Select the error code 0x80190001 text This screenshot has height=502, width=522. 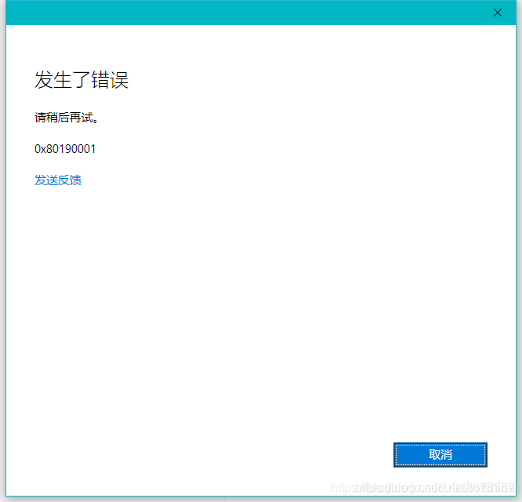(65, 149)
